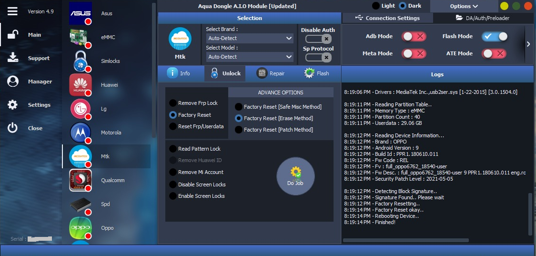Select Remove Mi Account option
Viewport: 536px width, 256px height.
coord(196,172)
